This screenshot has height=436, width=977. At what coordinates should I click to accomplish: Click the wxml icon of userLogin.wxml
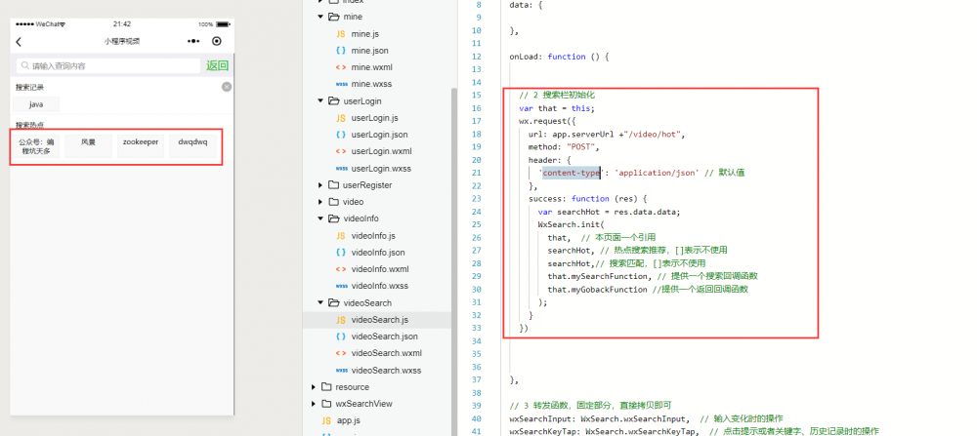[341, 151]
